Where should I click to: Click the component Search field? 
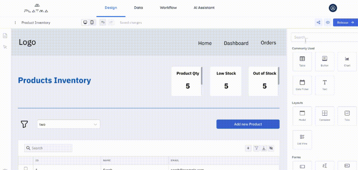324,37
